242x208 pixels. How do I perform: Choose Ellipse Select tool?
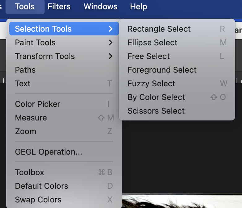coord(153,43)
